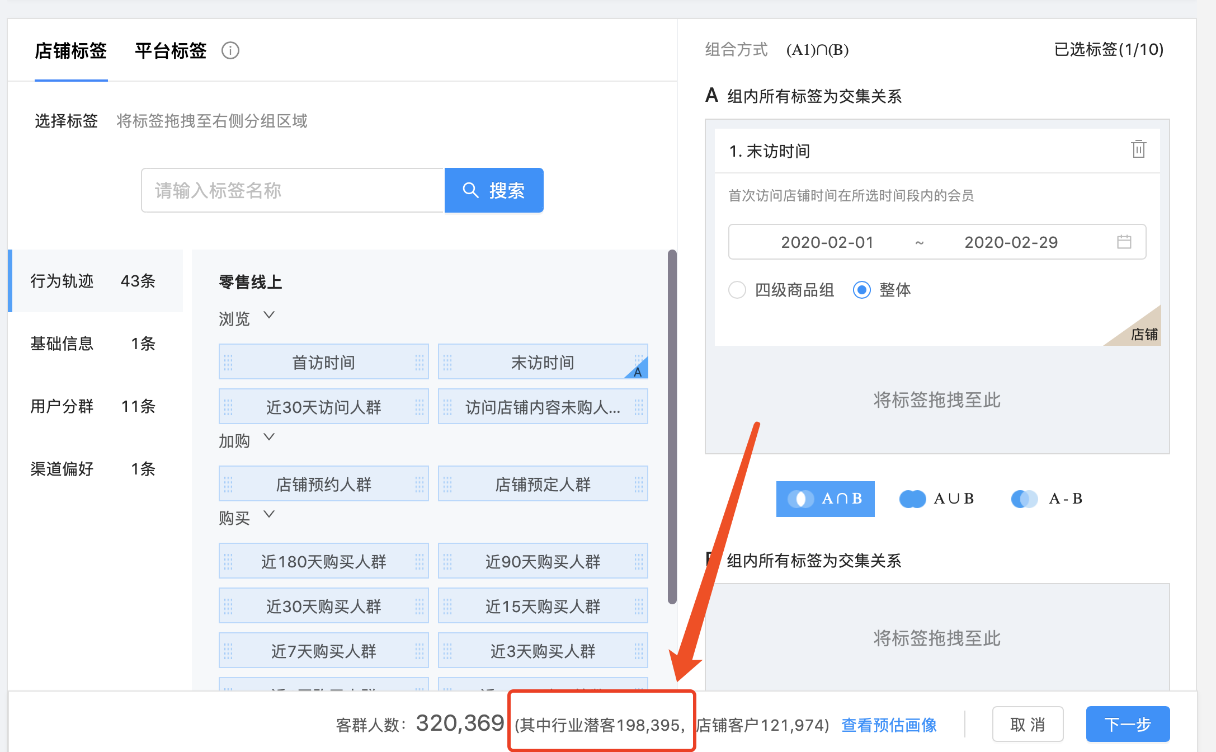Open the 查看预估画像 link
Image resolution: width=1216 pixels, height=752 pixels.
coord(889,725)
